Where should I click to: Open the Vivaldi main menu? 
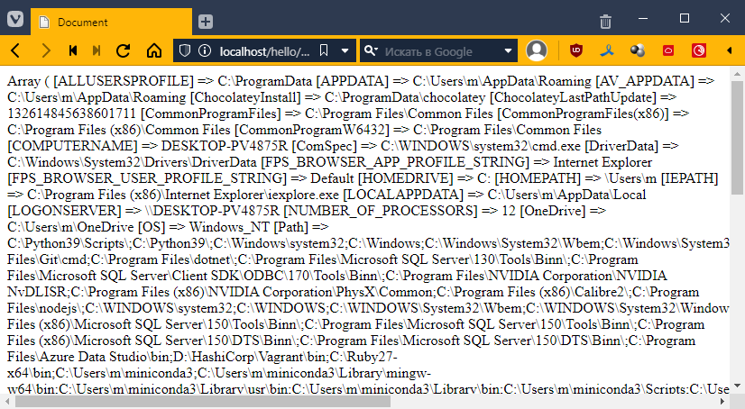14,20
